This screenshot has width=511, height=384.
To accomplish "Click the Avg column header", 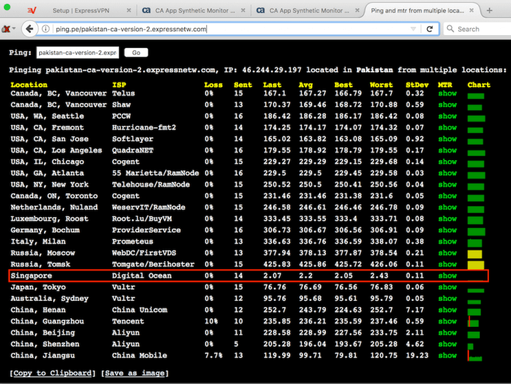I will coord(305,85).
